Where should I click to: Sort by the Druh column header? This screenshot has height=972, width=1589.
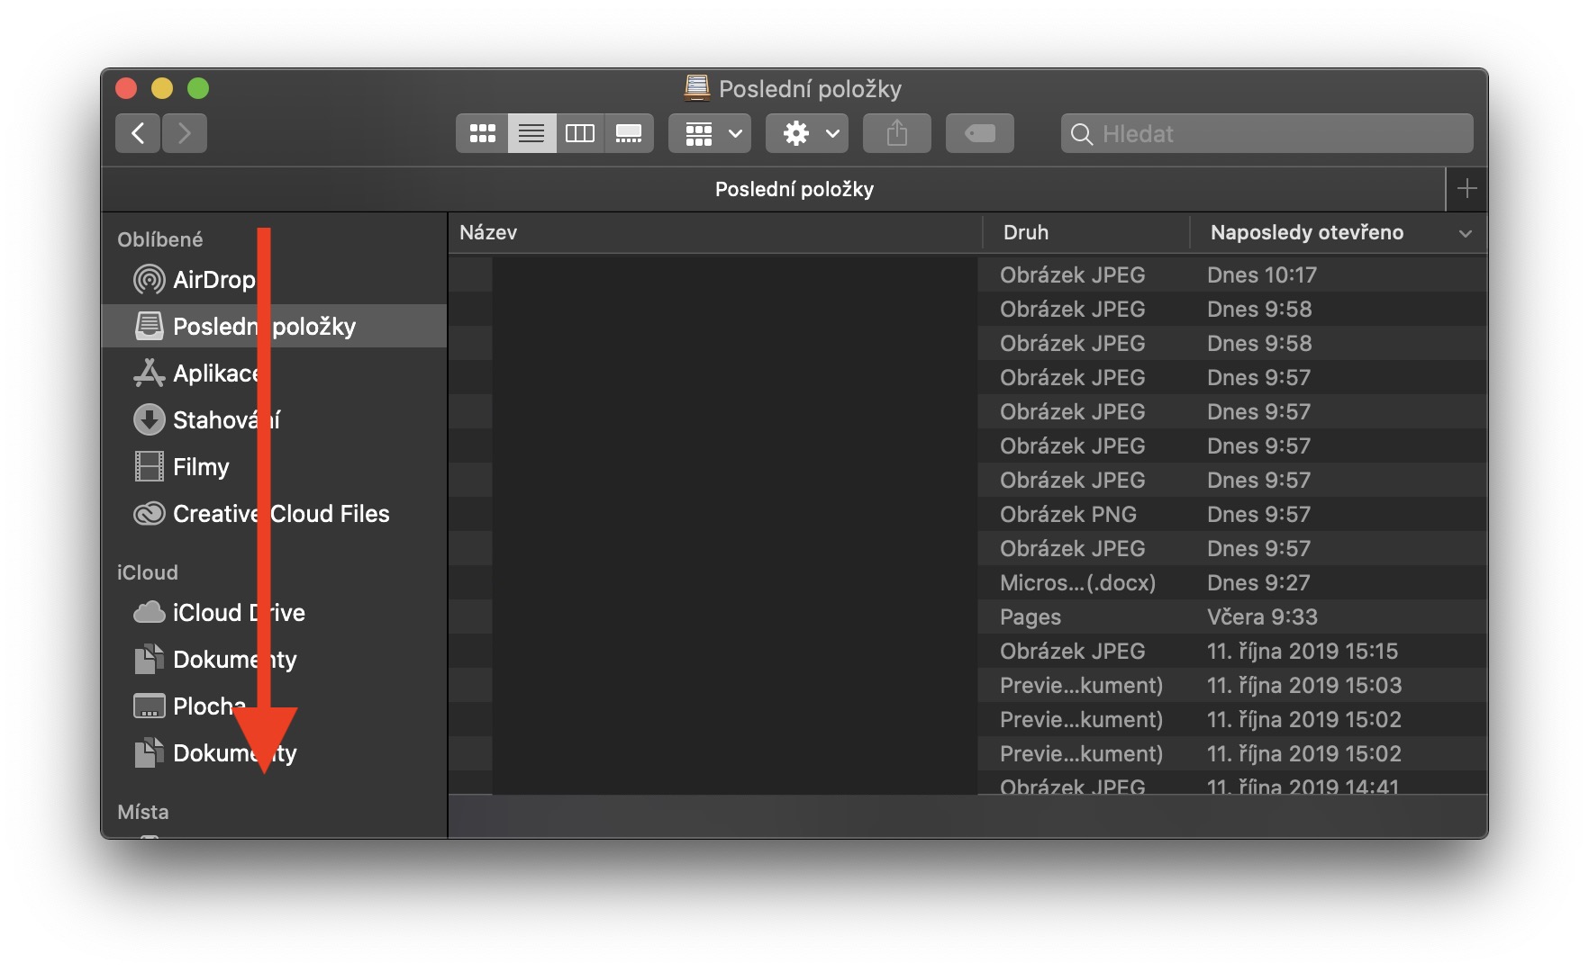1086,232
